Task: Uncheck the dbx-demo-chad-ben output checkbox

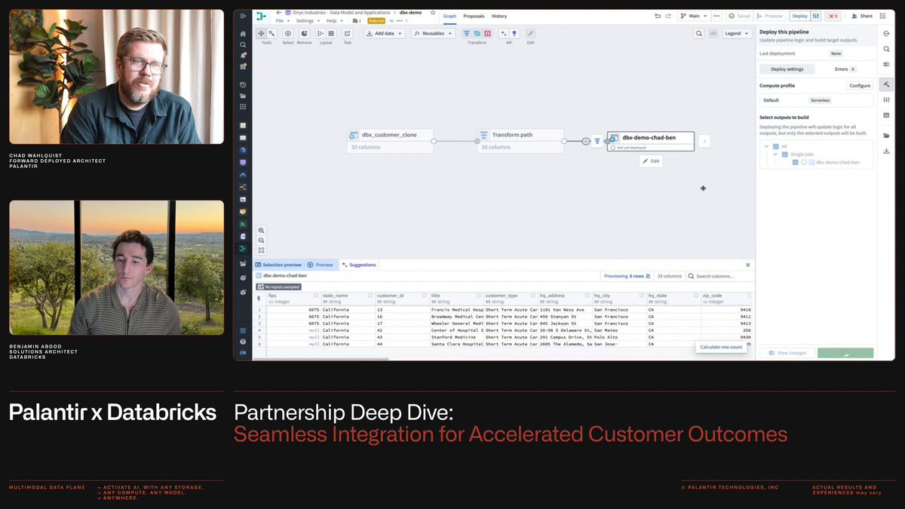Action: 795,162
